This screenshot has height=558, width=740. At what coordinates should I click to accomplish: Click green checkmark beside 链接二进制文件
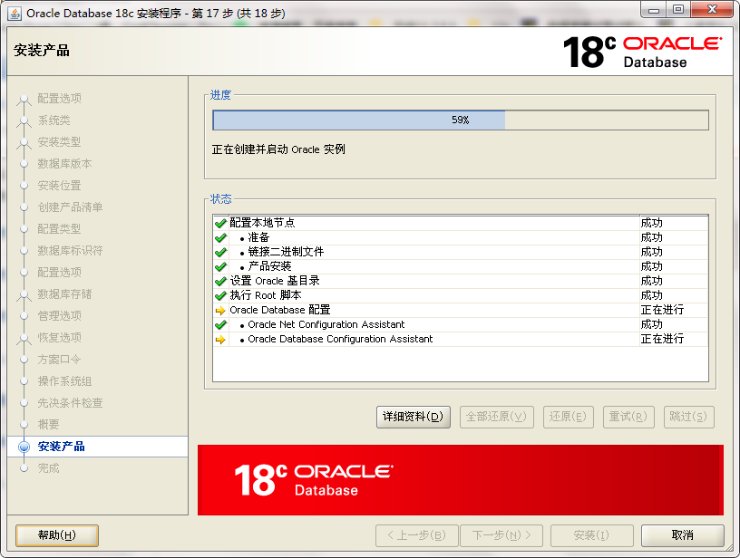click(220, 252)
